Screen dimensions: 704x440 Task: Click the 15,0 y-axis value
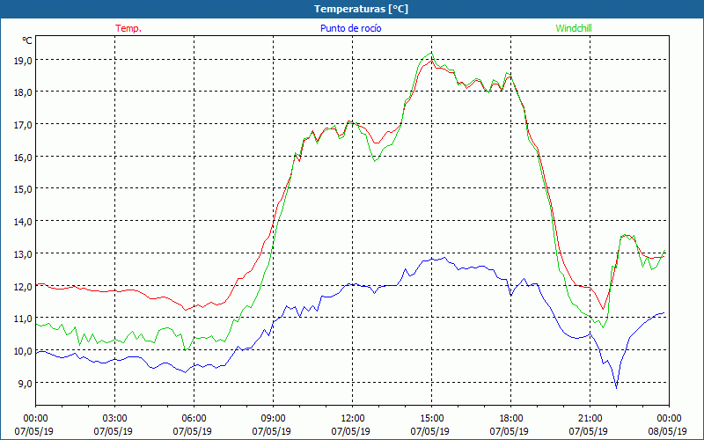[23, 189]
